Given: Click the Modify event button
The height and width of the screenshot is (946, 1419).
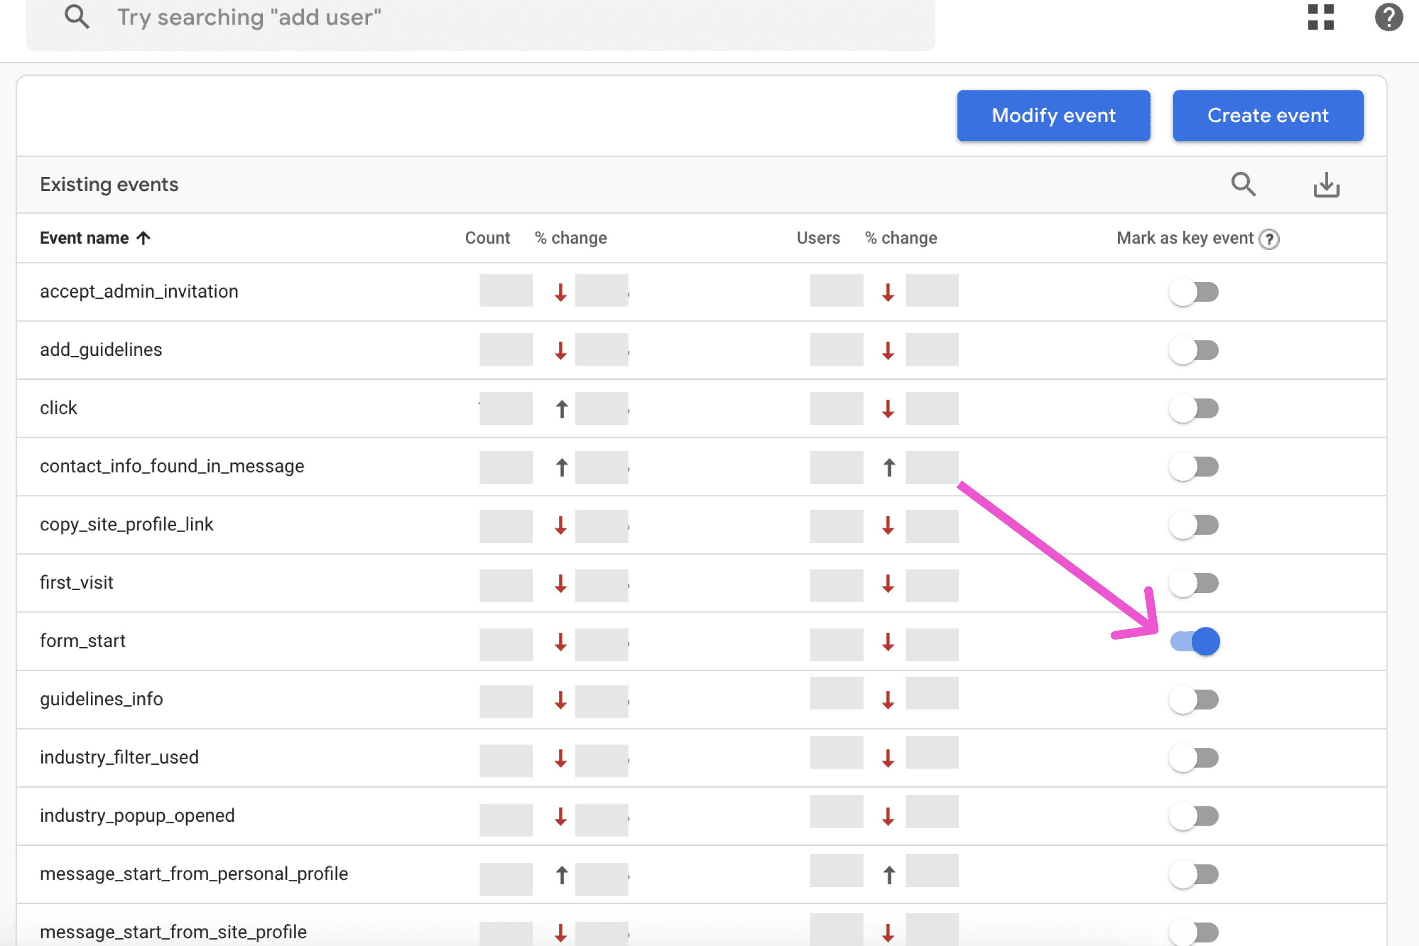Looking at the screenshot, I should pyautogui.click(x=1053, y=115).
